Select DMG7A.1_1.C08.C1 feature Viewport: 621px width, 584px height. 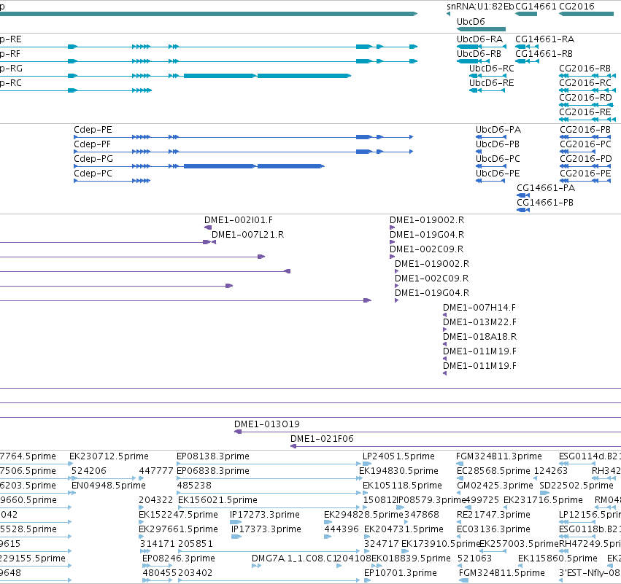[x=257, y=567]
